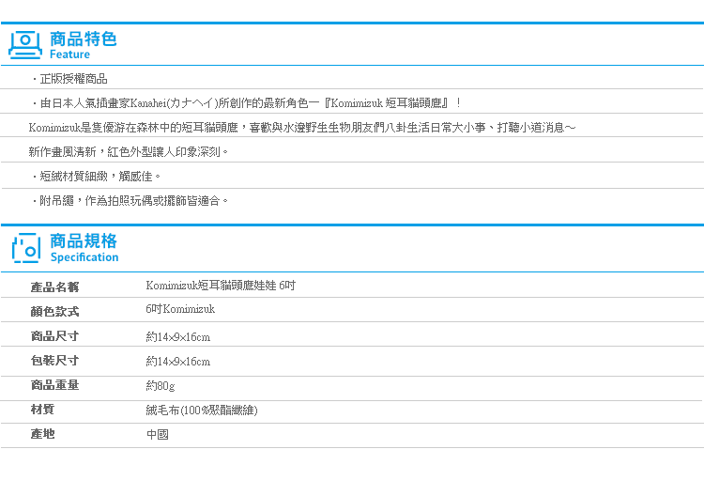Select the '商品特色' heading
This screenshot has width=704, height=496.
pos(83,39)
